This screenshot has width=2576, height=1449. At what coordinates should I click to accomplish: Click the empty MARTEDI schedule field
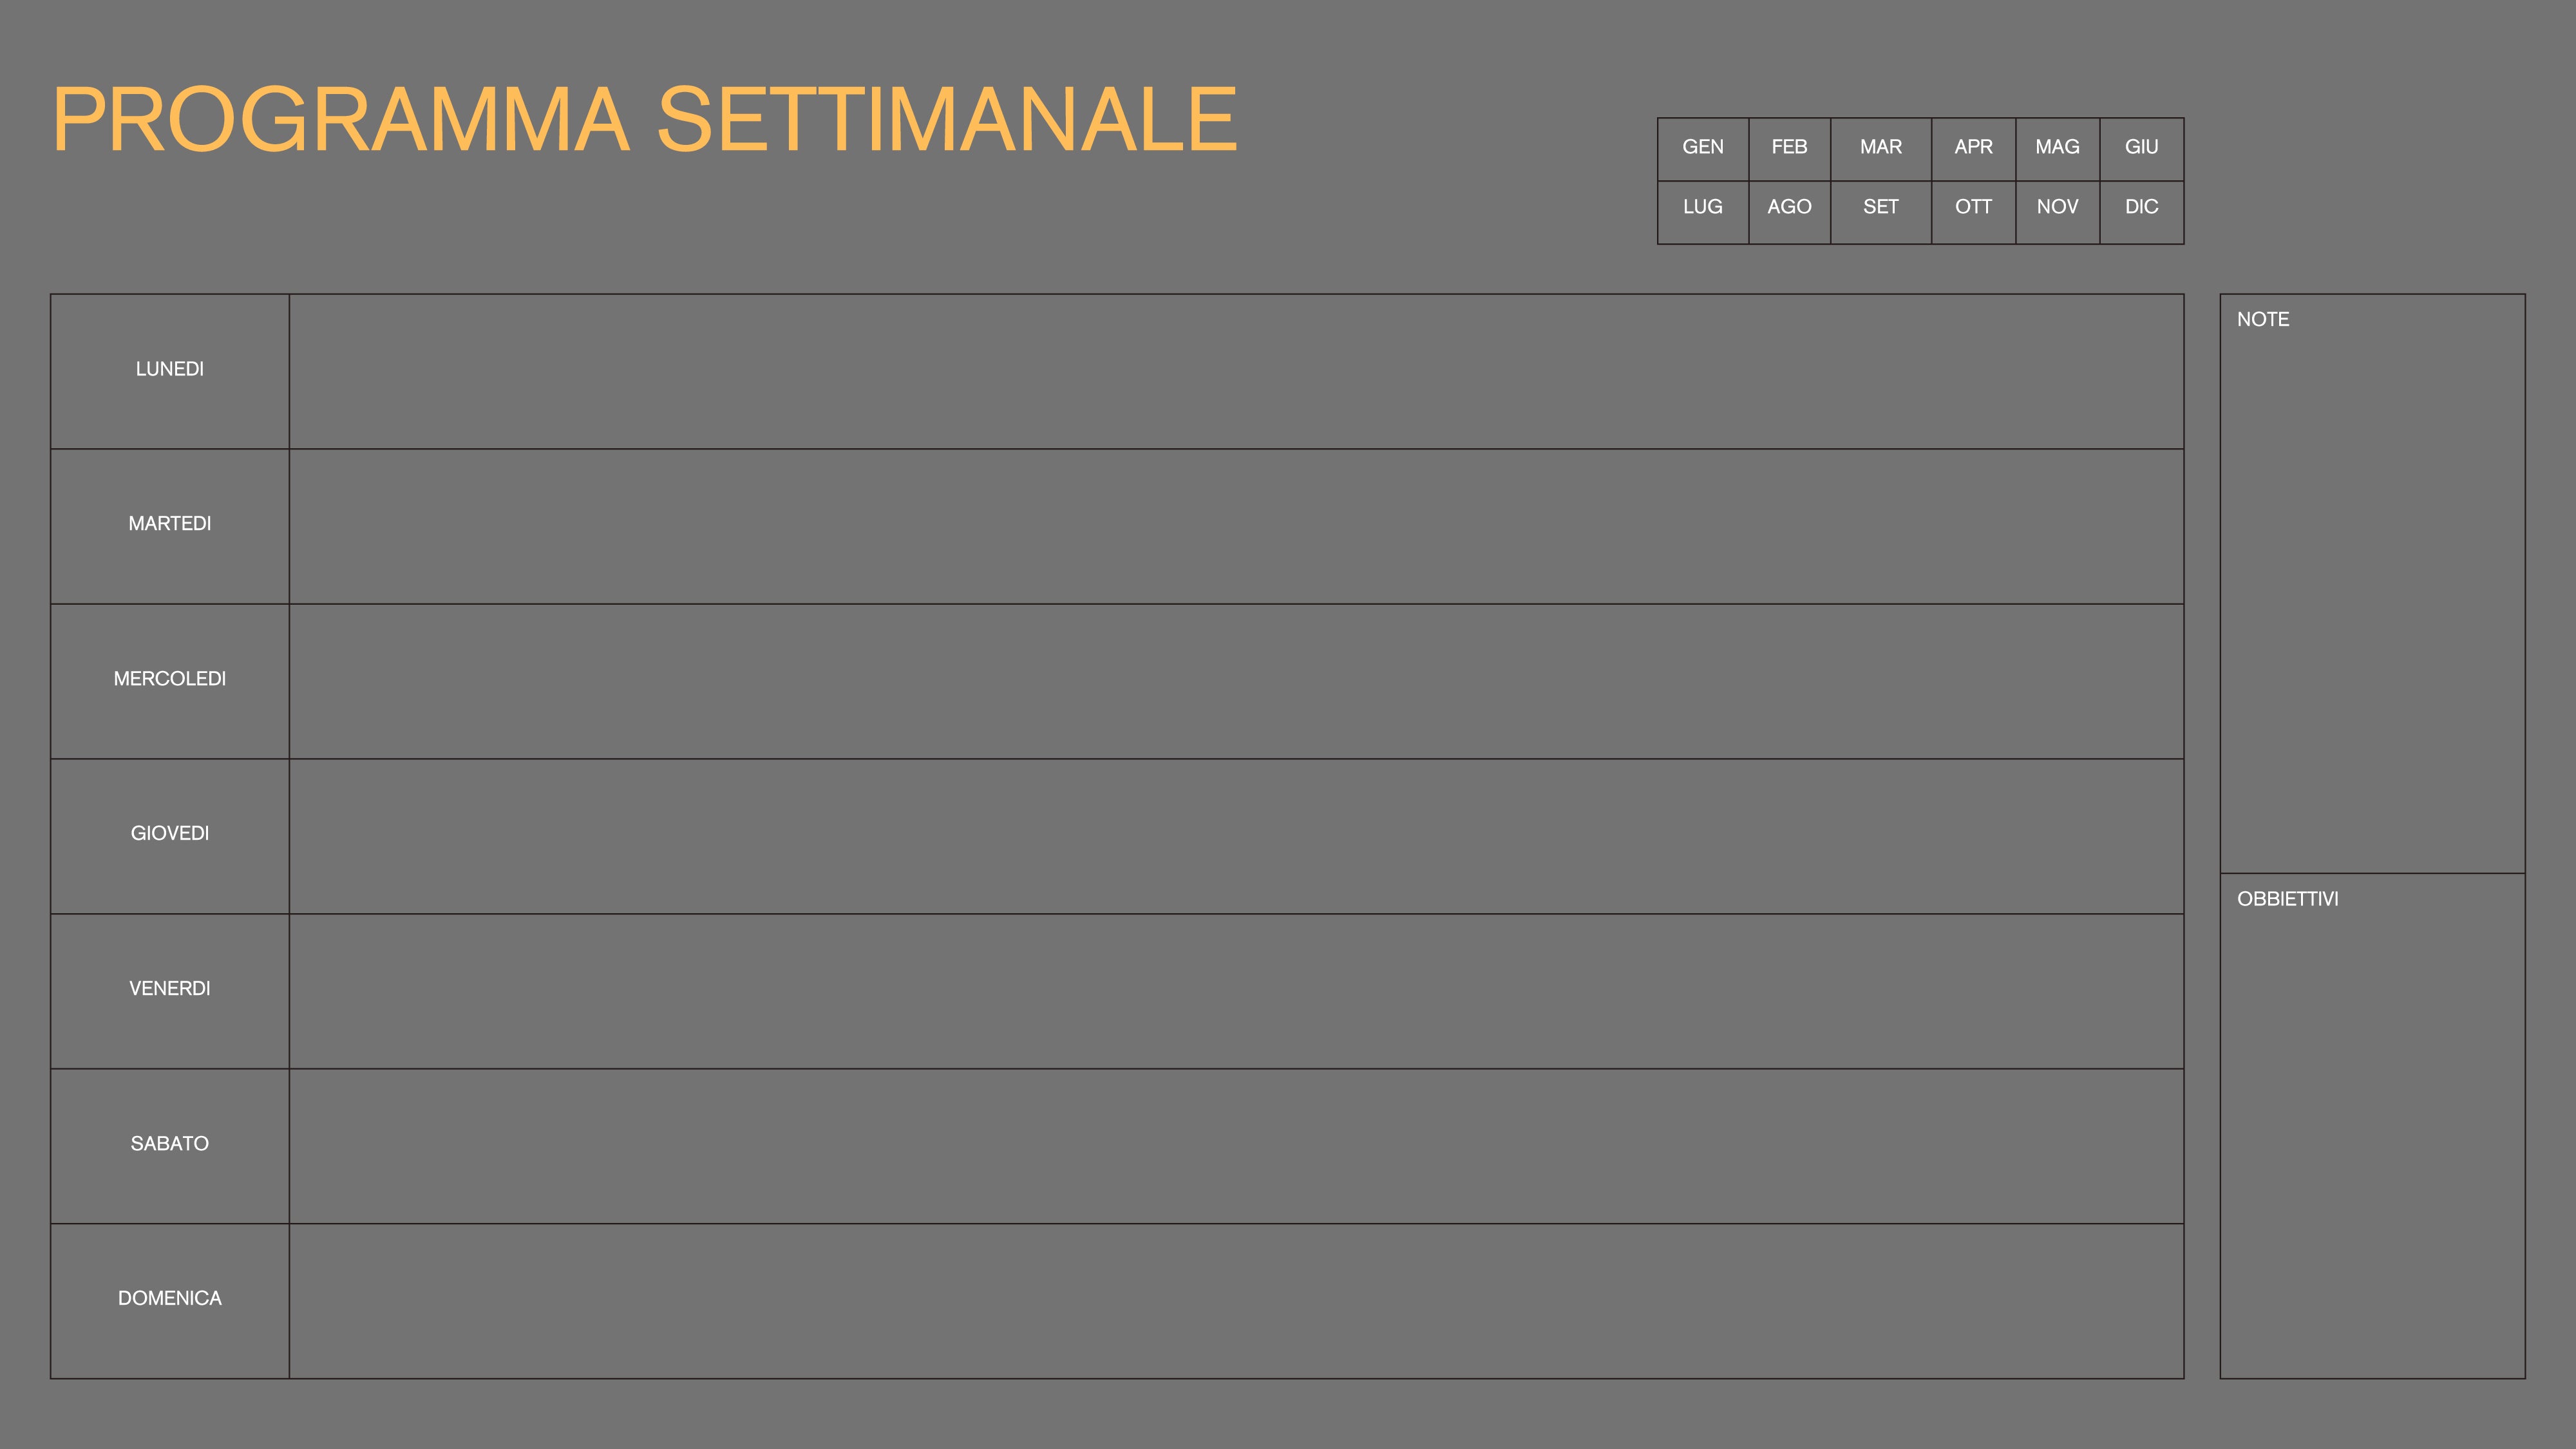[x=1235, y=526]
